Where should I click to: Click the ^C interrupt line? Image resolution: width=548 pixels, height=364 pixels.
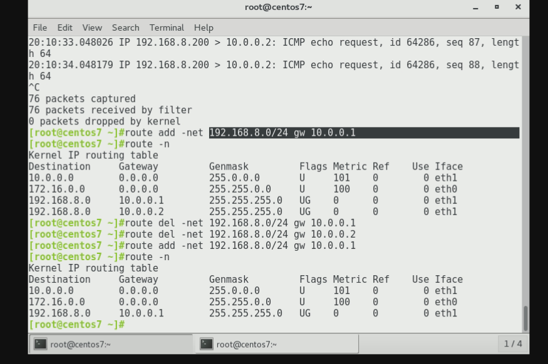pos(34,88)
